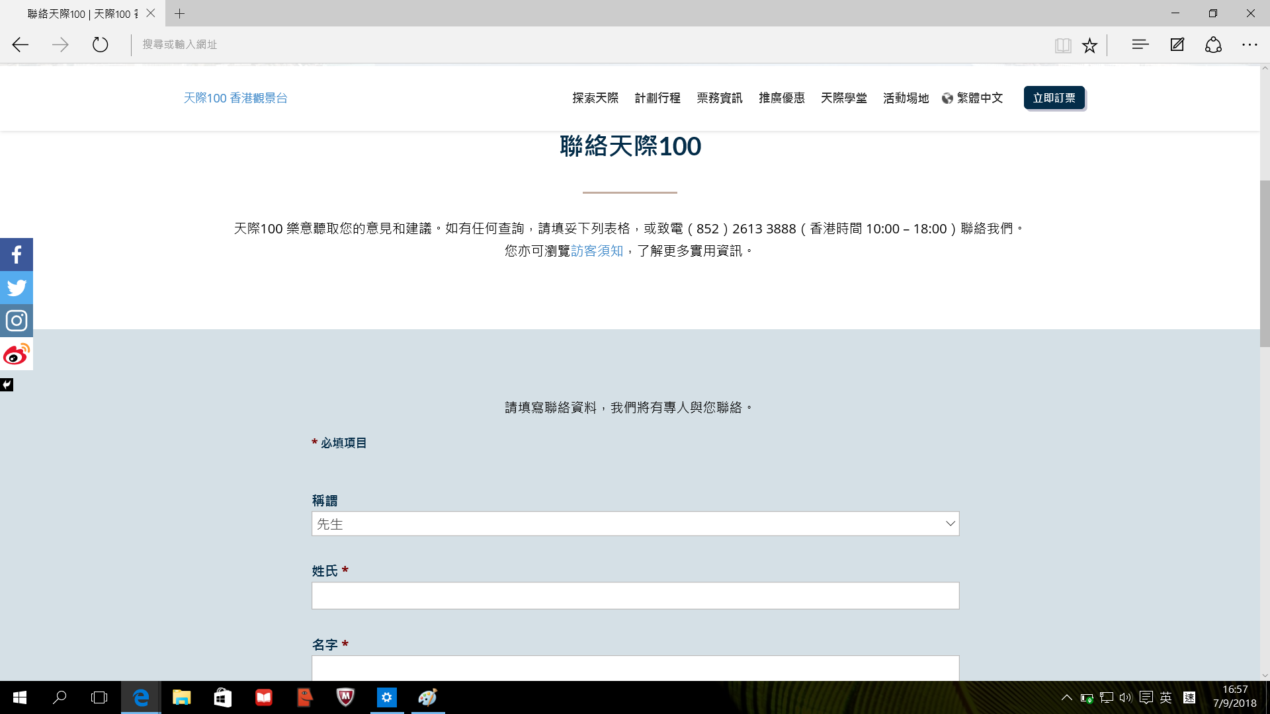Open Task View on the taskbar
Viewport: 1270px width, 714px height.
[99, 697]
